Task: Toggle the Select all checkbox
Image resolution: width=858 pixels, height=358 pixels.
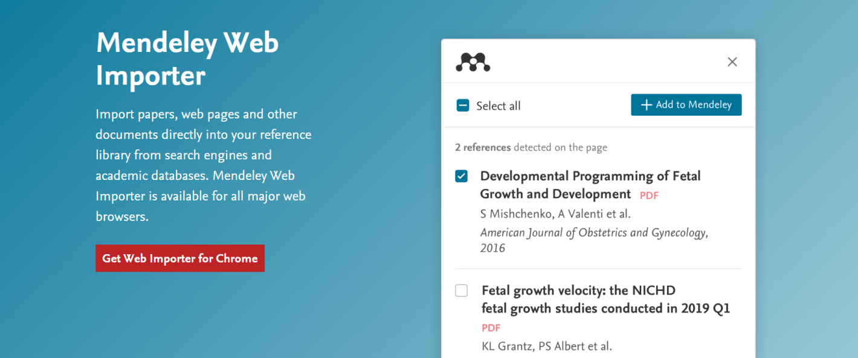Action: pos(462,105)
